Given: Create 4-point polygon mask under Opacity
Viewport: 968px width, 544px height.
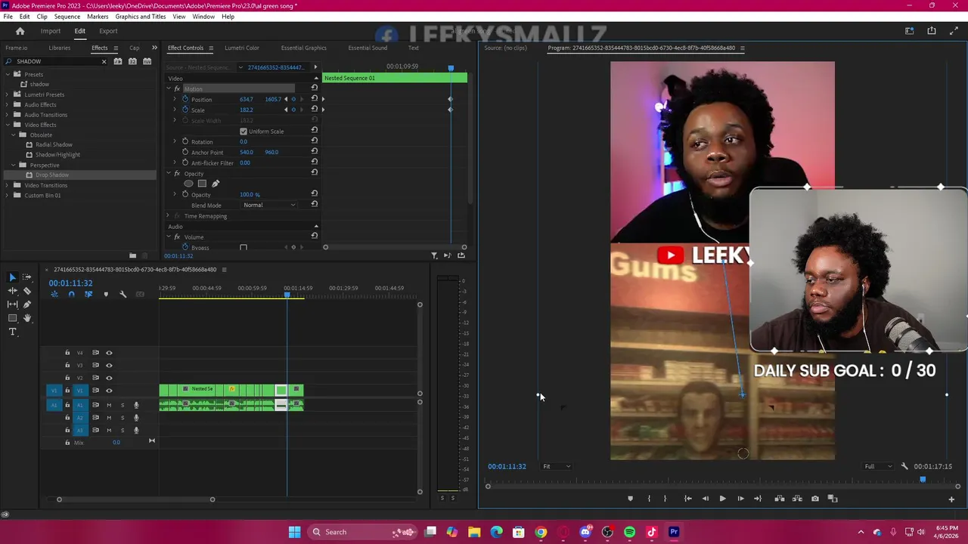Looking at the screenshot, I should [x=202, y=184].
